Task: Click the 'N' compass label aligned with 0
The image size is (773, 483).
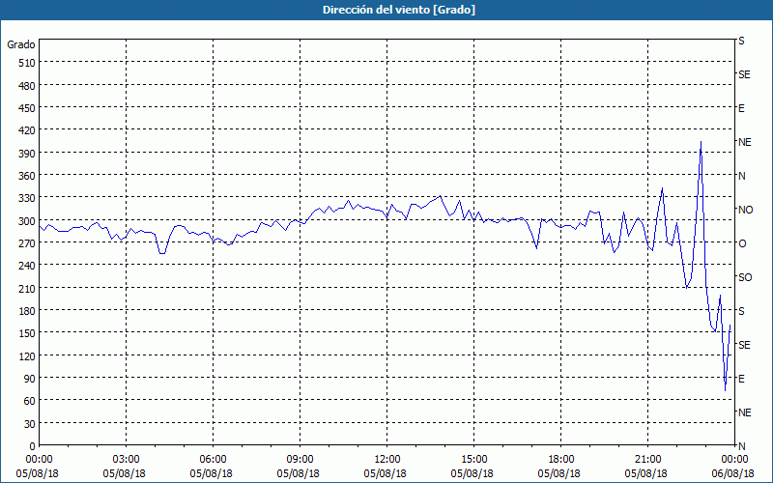Action: pyautogui.click(x=742, y=446)
